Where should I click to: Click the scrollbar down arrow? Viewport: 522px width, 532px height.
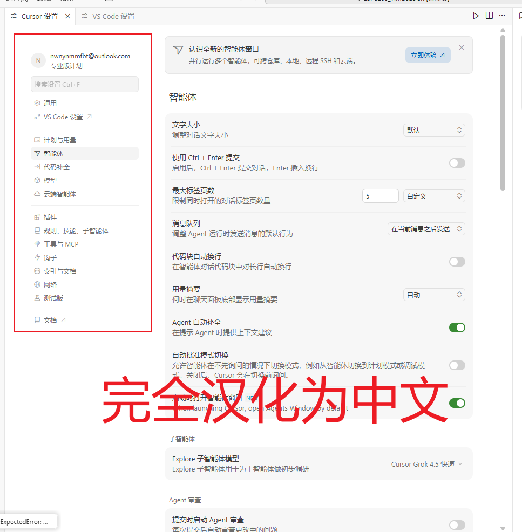[x=503, y=528]
